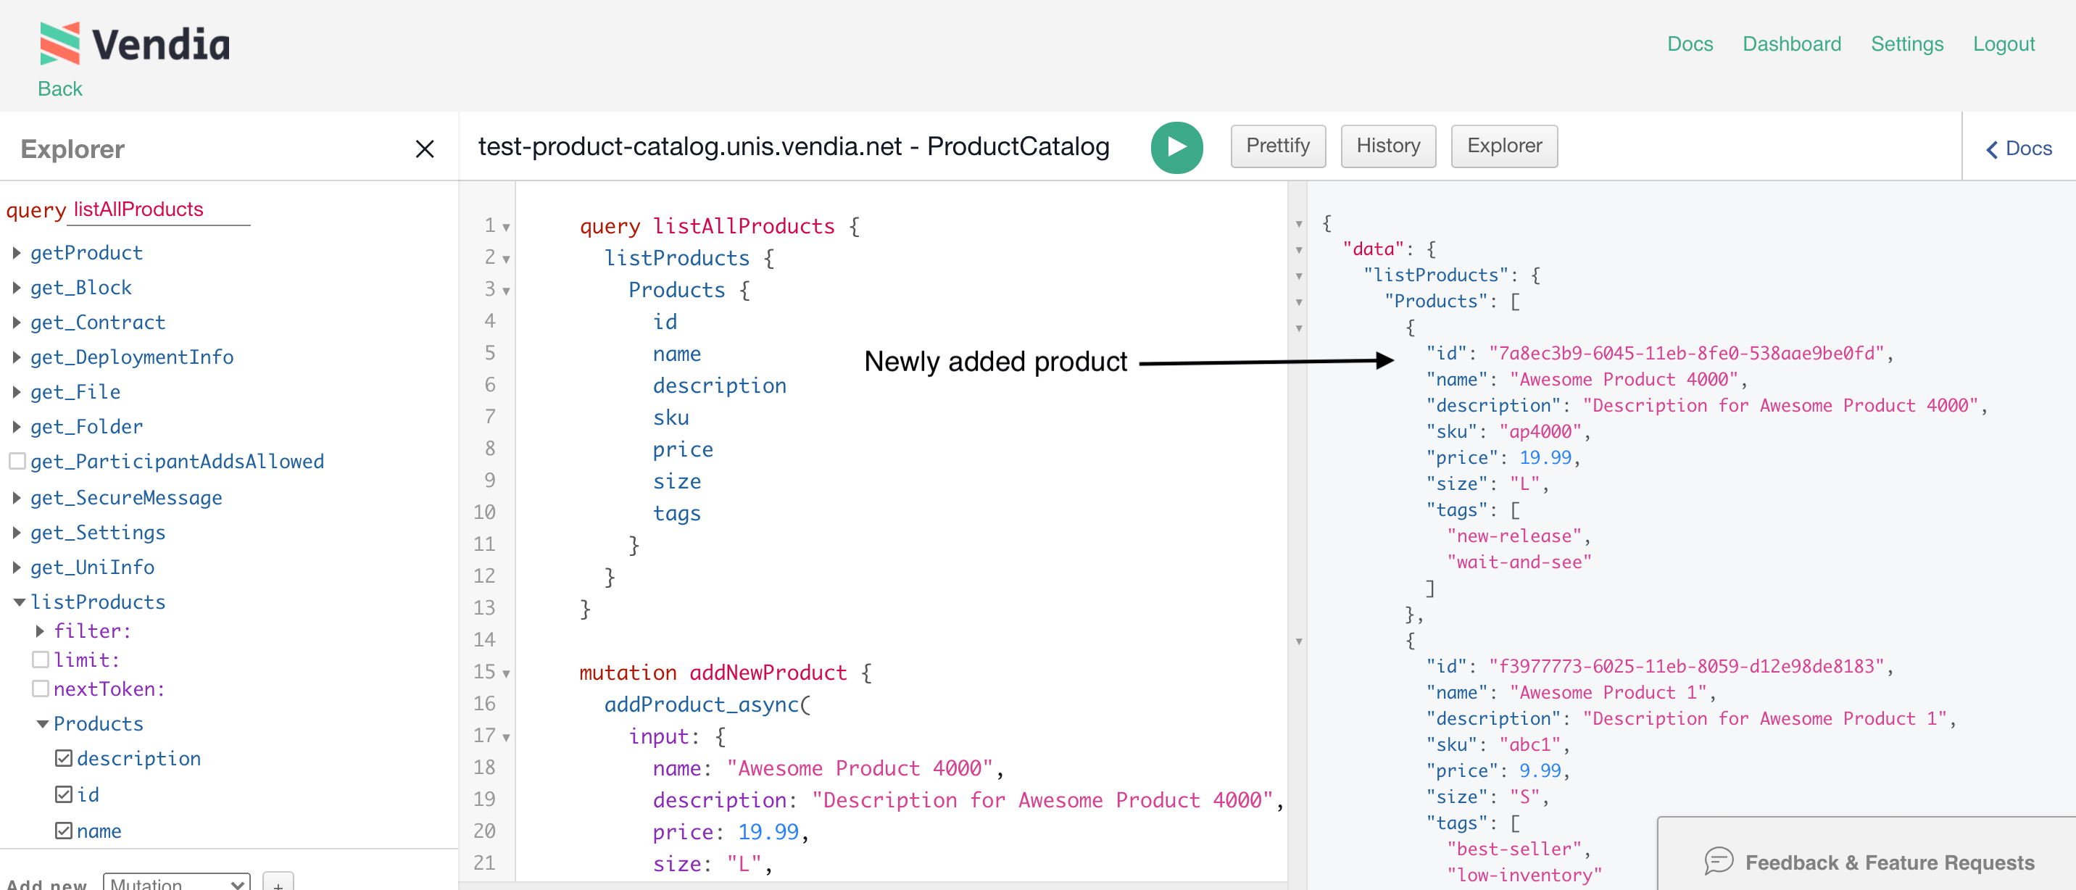Collapse the second product object in results
The width and height of the screenshot is (2076, 890).
(x=1298, y=642)
